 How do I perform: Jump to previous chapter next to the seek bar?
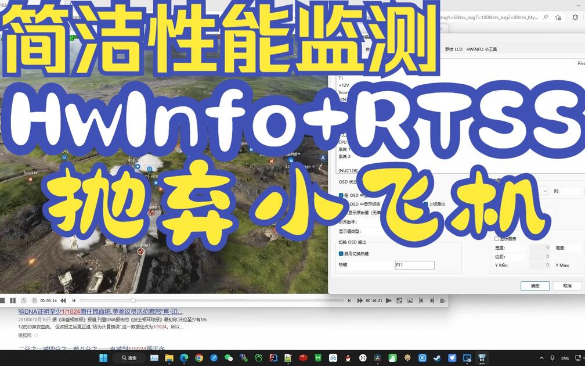pyautogui.click(x=74, y=300)
